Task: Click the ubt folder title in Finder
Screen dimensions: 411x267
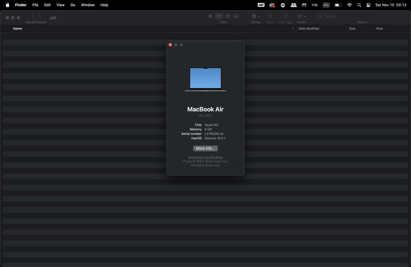Action: (x=53, y=18)
